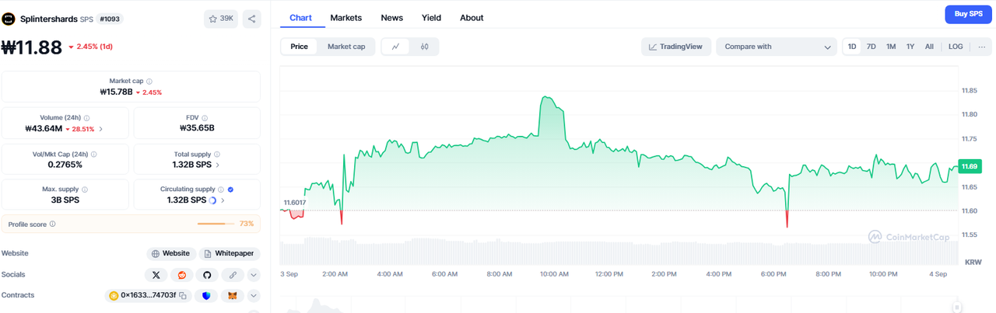Select the 7D time range
This screenshot has height=313, width=996.
click(871, 47)
